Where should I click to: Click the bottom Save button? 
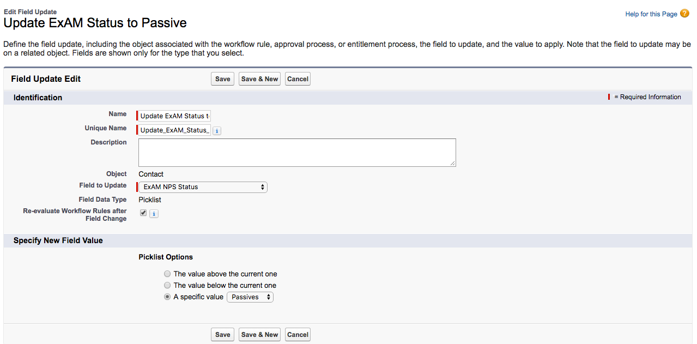point(222,335)
